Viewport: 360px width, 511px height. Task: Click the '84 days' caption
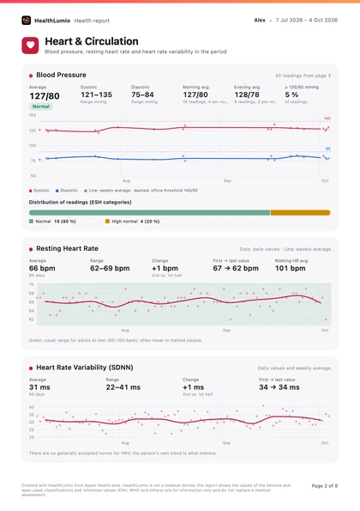click(37, 276)
